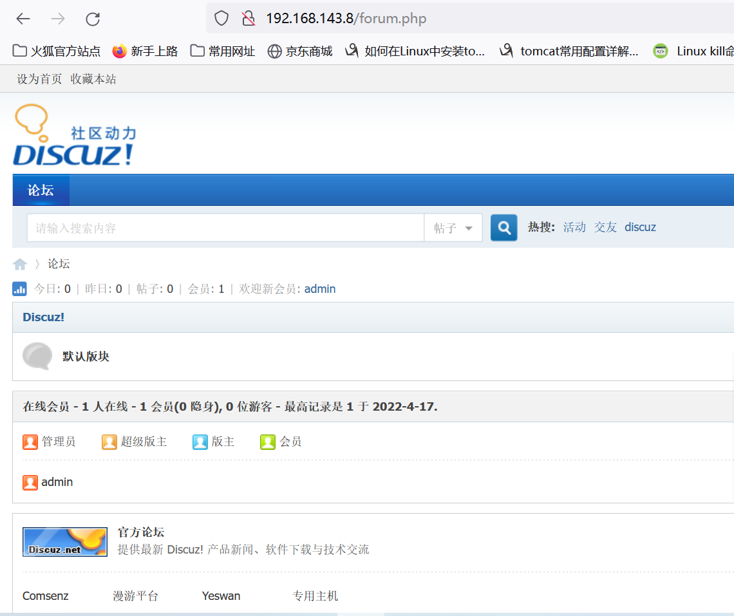Select the blue 版主 group icon

click(x=200, y=442)
